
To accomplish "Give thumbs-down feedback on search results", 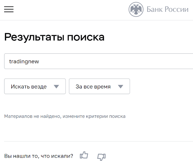I will (x=101, y=157).
